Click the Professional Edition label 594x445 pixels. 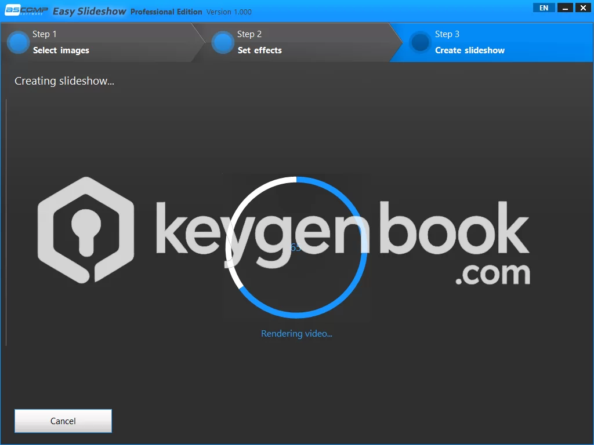(166, 12)
